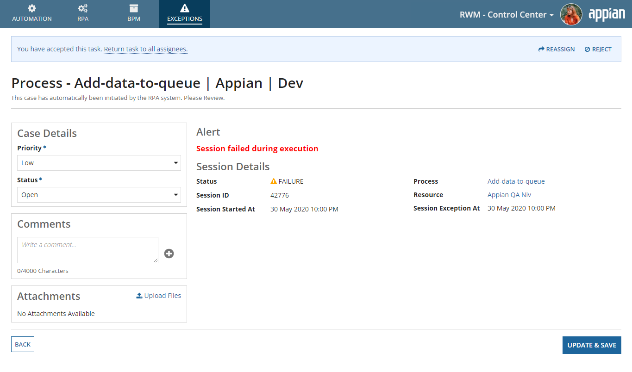Click the Attachments heading
The image size is (632, 372).
pos(49,296)
